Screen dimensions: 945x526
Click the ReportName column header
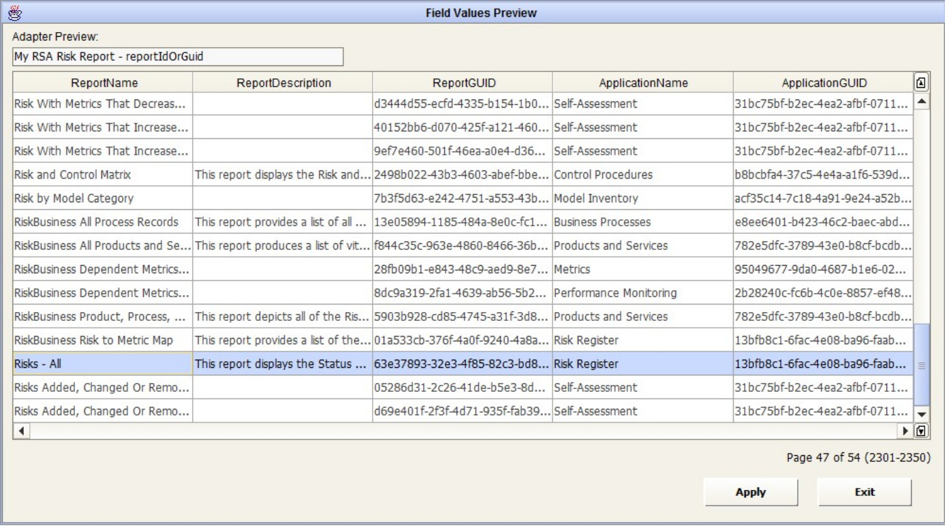pos(103,83)
